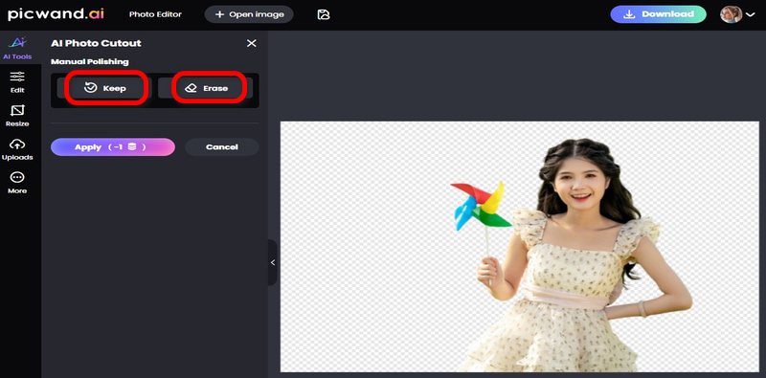Screen dimensions: 766x378
Task: Show More options in sidebar
Action: (17, 183)
